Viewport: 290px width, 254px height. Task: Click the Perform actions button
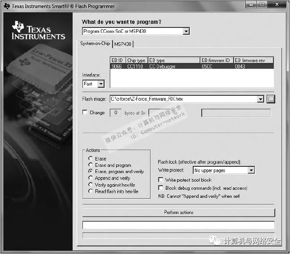pos(179,213)
